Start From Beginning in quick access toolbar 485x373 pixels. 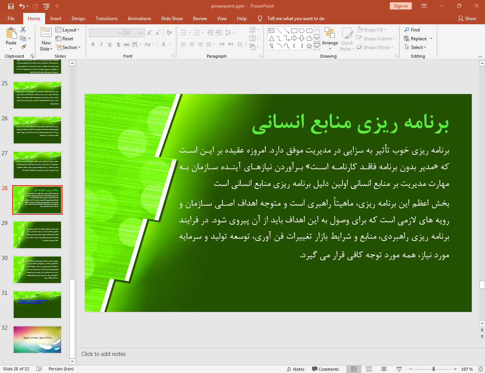46,6
